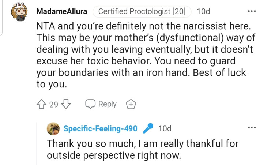Click the award icon next to Reply

pyautogui.click(x=131, y=105)
